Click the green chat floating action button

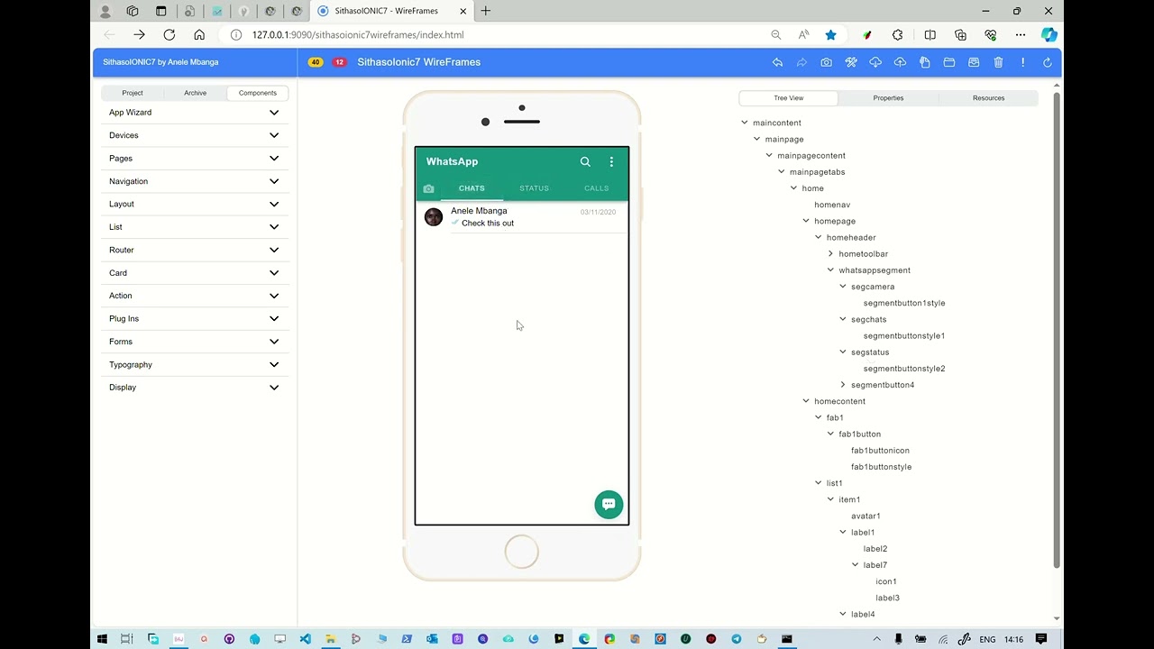coord(609,504)
